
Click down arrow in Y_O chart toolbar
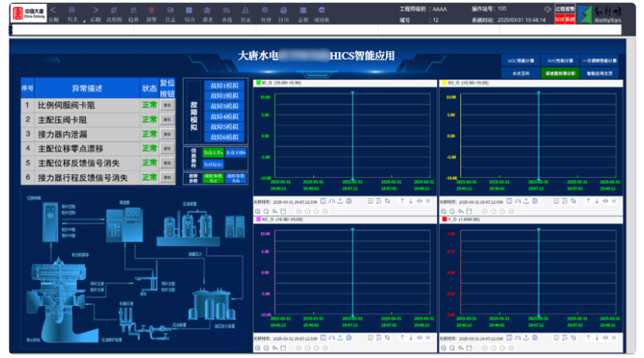(x=597, y=338)
